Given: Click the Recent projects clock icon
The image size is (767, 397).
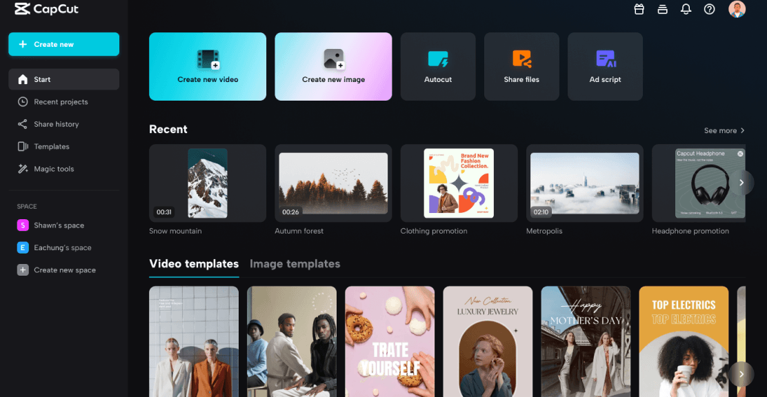Looking at the screenshot, I should pos(23,102).
